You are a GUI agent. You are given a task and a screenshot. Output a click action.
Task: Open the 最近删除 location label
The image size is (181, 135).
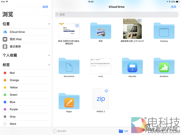pos(15,47)
